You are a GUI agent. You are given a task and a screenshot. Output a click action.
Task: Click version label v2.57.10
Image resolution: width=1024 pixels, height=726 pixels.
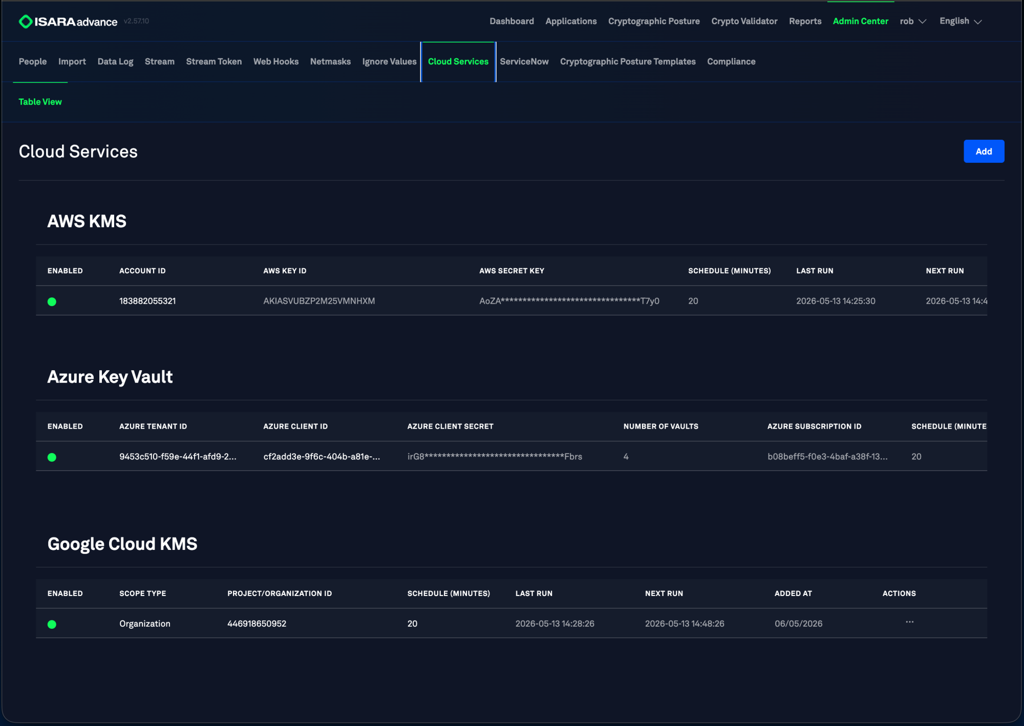136,21
